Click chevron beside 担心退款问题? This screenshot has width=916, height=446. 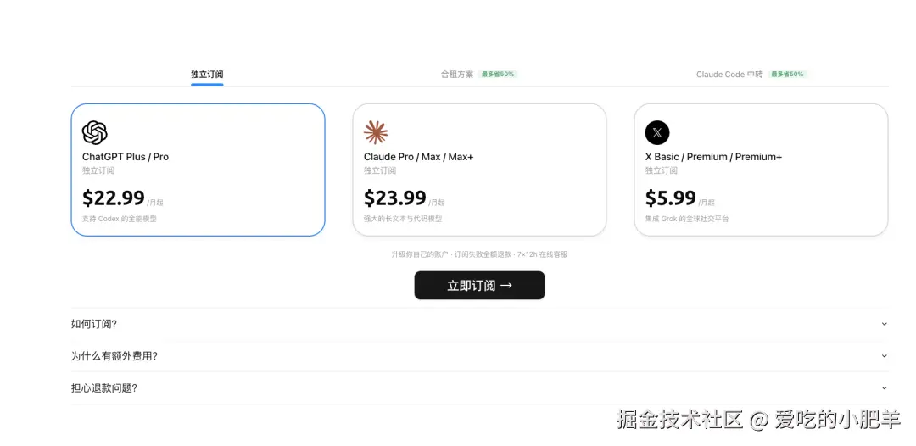tap(884, 388)
